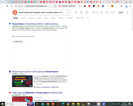Launch Google Chrome from the taskbar
The width and height of the screenshot is (133, 106).
click(x=48, y=104)
